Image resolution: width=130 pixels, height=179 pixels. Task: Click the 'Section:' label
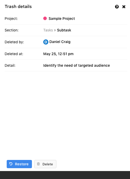pyautogui.click(x=12, y=30)
